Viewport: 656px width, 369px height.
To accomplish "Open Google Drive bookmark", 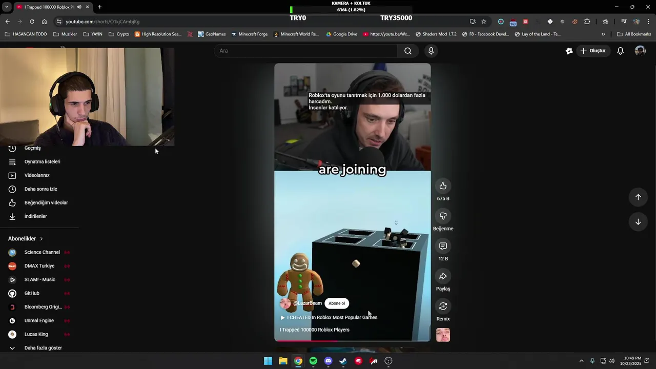I will coord(341,34).
